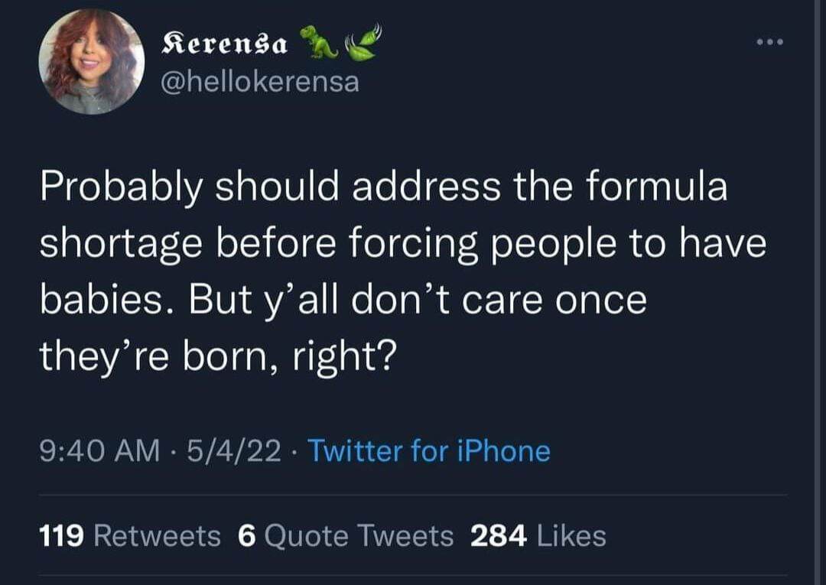Screen dimensions: 826x585
Task: Click the 5/4/22 date of the tweet
Action: (x=234, y=451)
